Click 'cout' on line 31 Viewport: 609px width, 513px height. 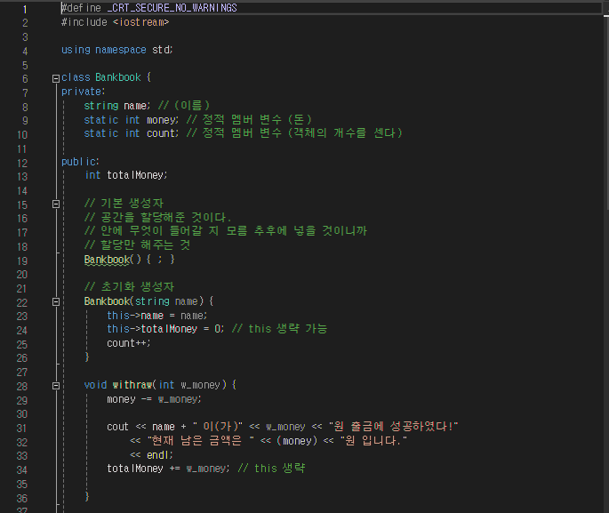[x=117, y=427]
